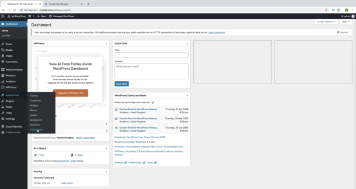The height and width of the screenshot is (189, 356).
Task: Open the Managed WordPress menu in the admin bar
Action: [x=62, y=16]
